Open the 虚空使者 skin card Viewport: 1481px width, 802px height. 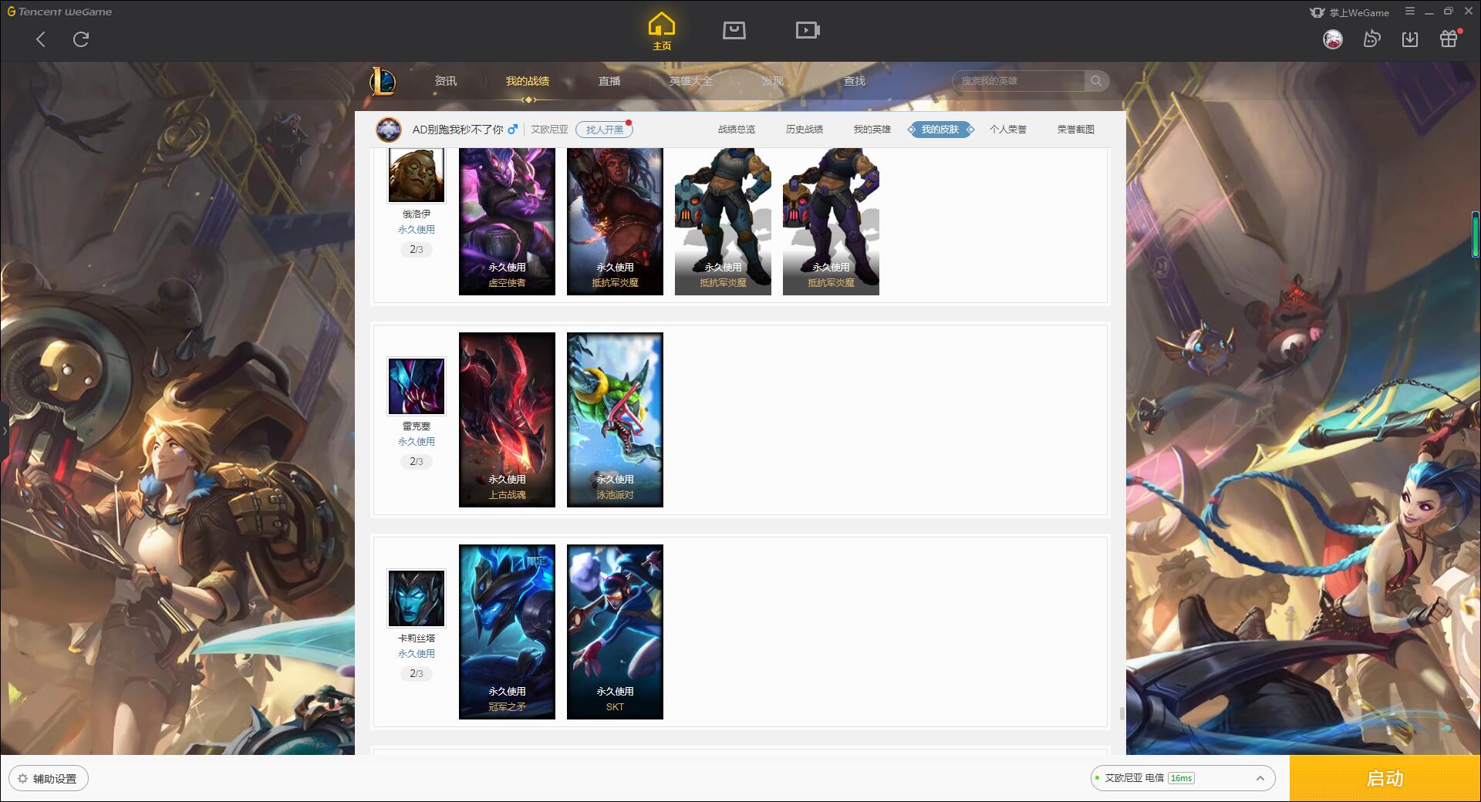[507, 221]
